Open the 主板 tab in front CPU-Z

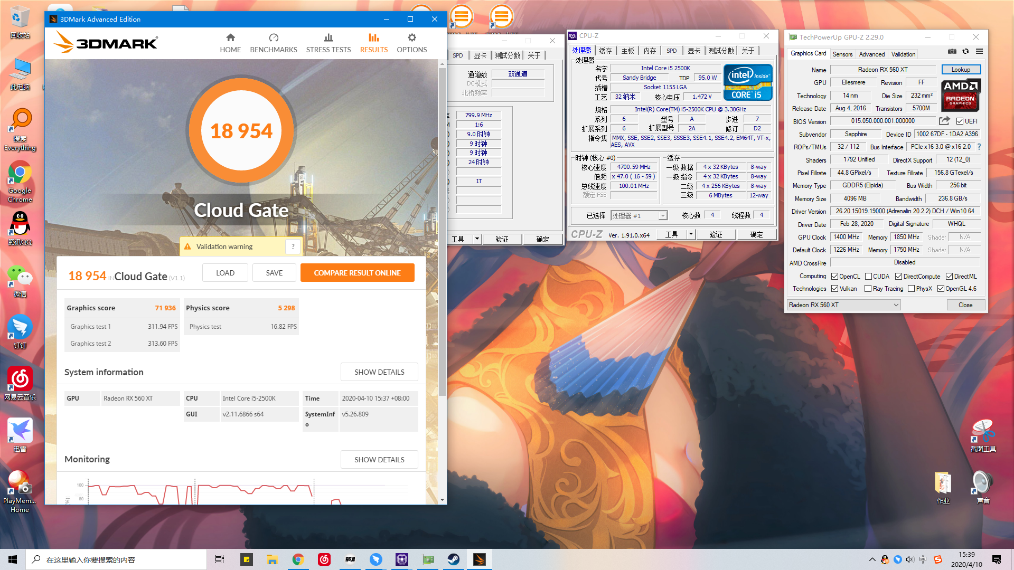(x=627, y=51)
